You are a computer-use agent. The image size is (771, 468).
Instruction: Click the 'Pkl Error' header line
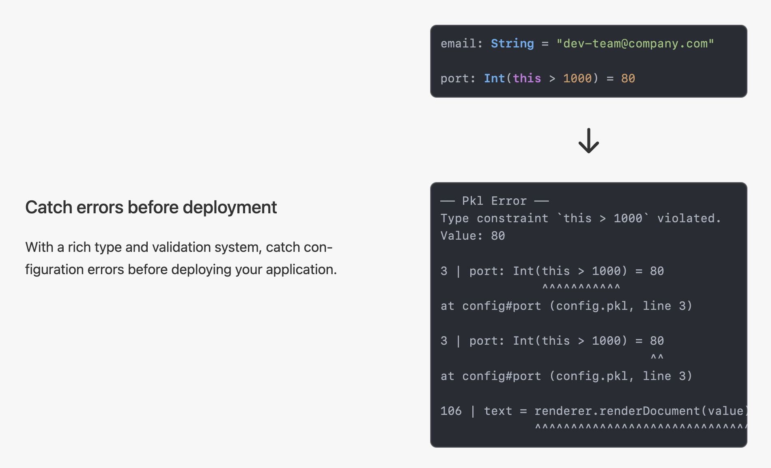pos(495,201)
